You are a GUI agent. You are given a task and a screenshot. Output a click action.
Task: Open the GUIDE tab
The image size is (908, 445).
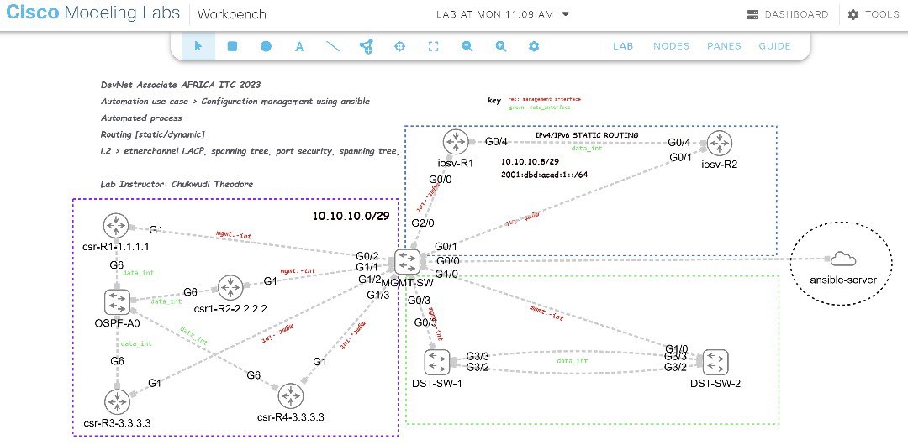coord(775,46)
